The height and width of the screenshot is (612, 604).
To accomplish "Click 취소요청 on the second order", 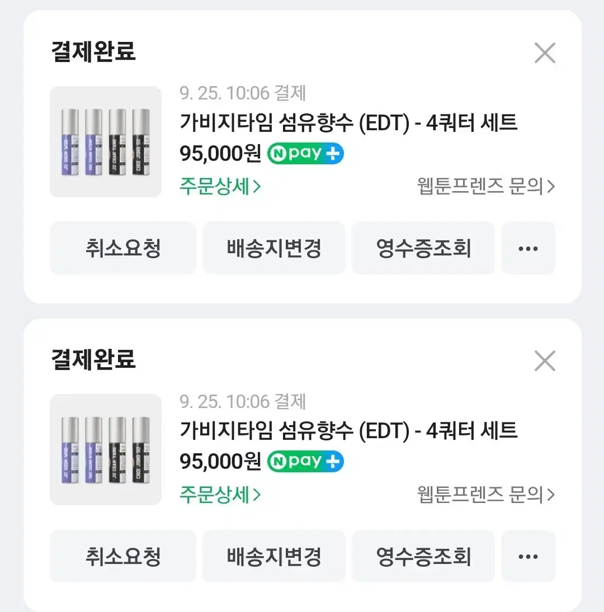I will click(x=123, y=556).
